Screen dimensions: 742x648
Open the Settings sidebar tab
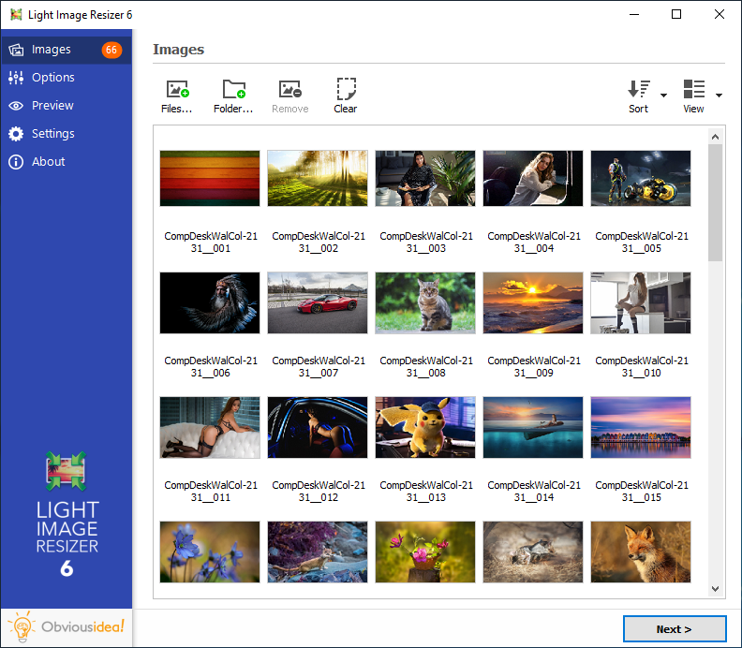pos(52,134)
